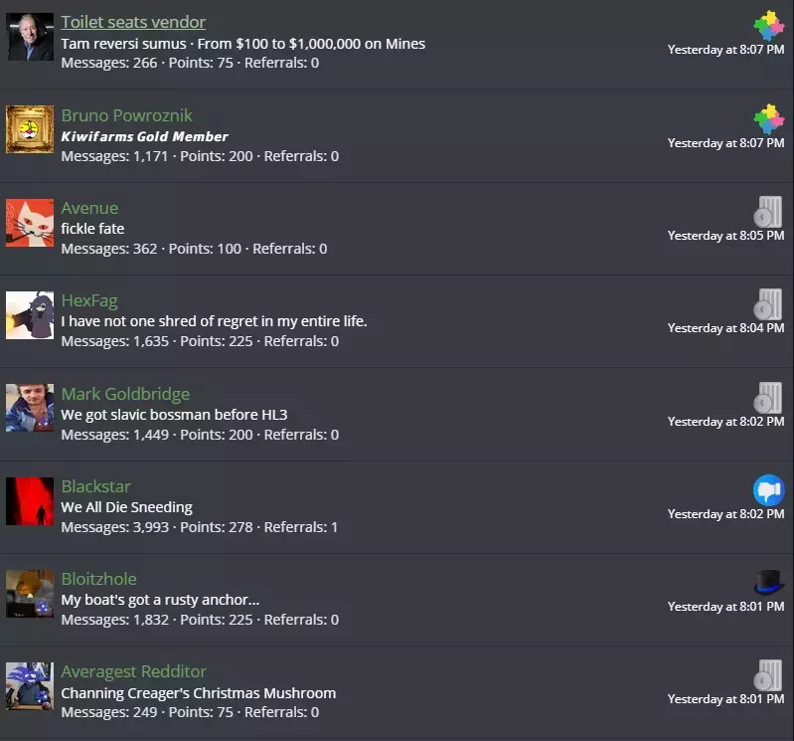This screenshot has height=741, width=794.
Task: Click gray reaction icon beside Mark Goldbridge
Action: click(x=768, y=398)
